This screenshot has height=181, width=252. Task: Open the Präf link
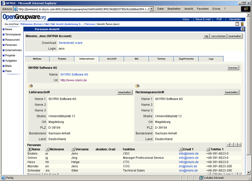coord(219,19)
